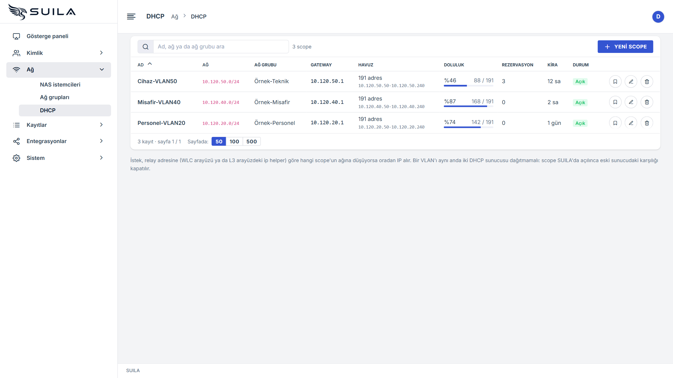Expand the Kayıtlar menu chevron
Screen dimensions: 673x378
coord(102,125)
